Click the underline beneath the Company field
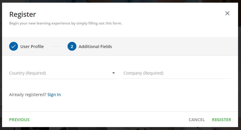The image size is (241, 130). pyautogui.click(x=177, y=78)
